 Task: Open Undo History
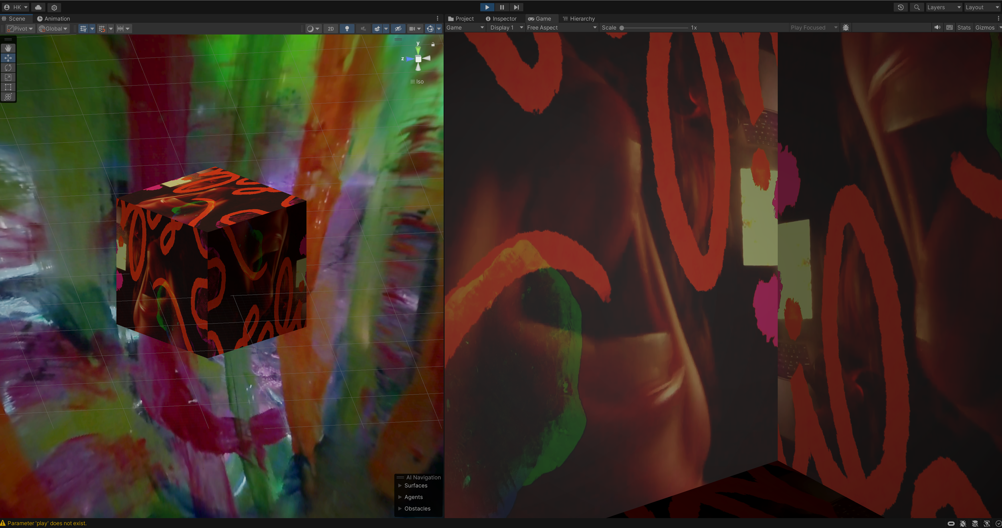pos(901,7)
